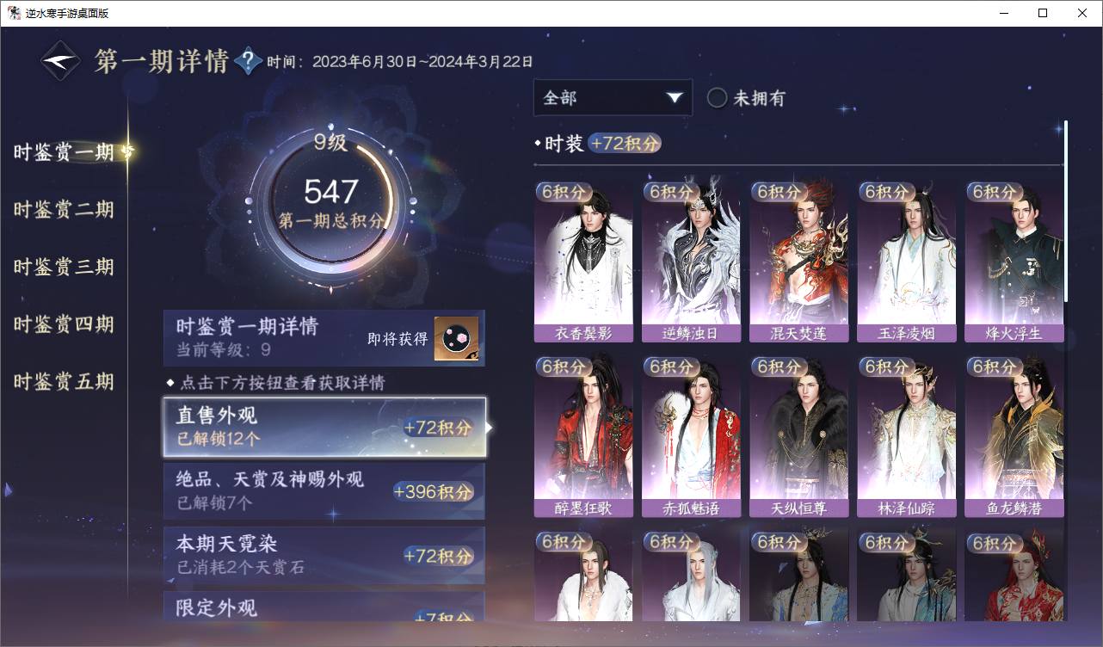Screen dimensions: 1103x647
Task: Click the app icon in title bar
Action: point(14,13)
